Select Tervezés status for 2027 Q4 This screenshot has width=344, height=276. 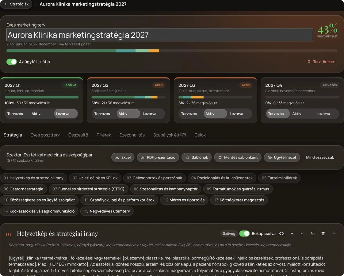(x=278, y=114)
